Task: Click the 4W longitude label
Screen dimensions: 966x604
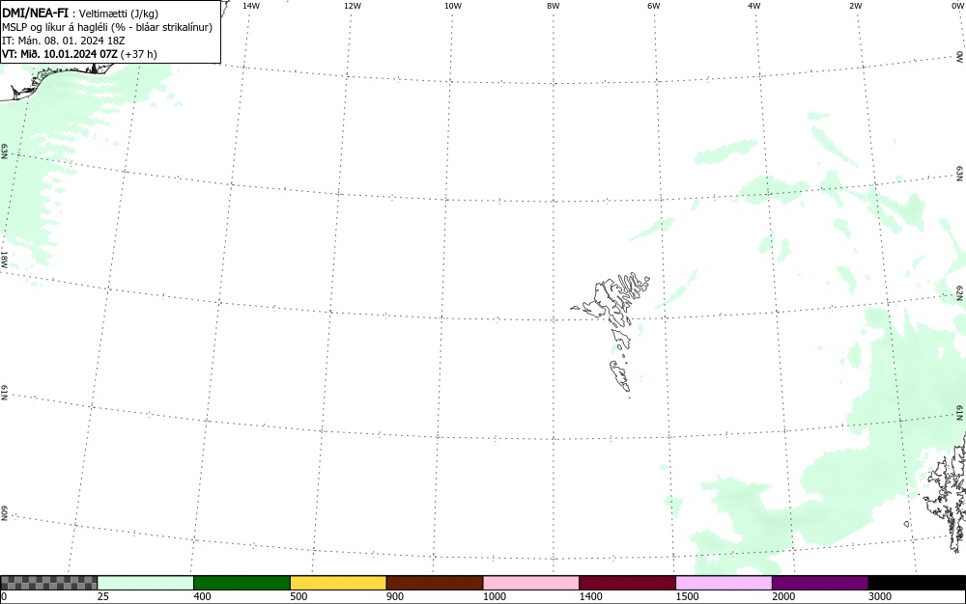Action: pos(754,6)
